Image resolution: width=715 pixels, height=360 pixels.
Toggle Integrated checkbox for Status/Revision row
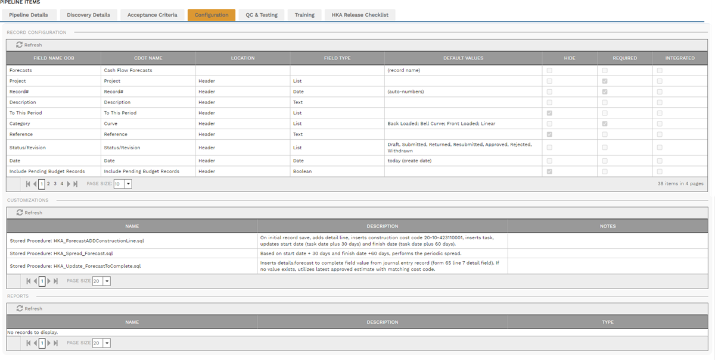click(660, 148)
